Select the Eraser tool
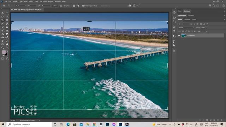Image resolution: width=226 pixels, height=127 pixels. click(x=7, y=31)
